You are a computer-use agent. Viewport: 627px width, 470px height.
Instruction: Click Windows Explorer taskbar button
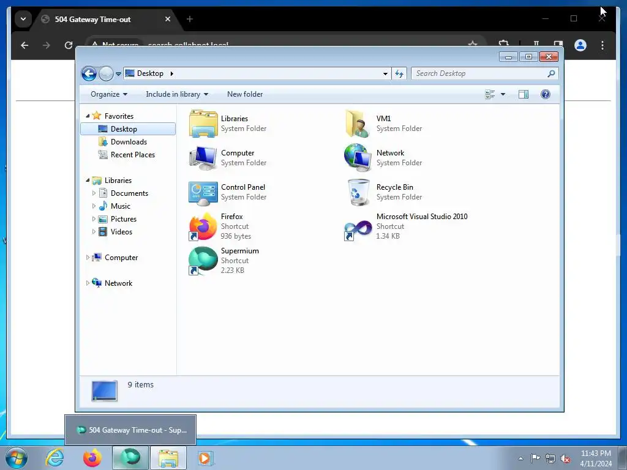pyautogui.click(x=168, y=458)
